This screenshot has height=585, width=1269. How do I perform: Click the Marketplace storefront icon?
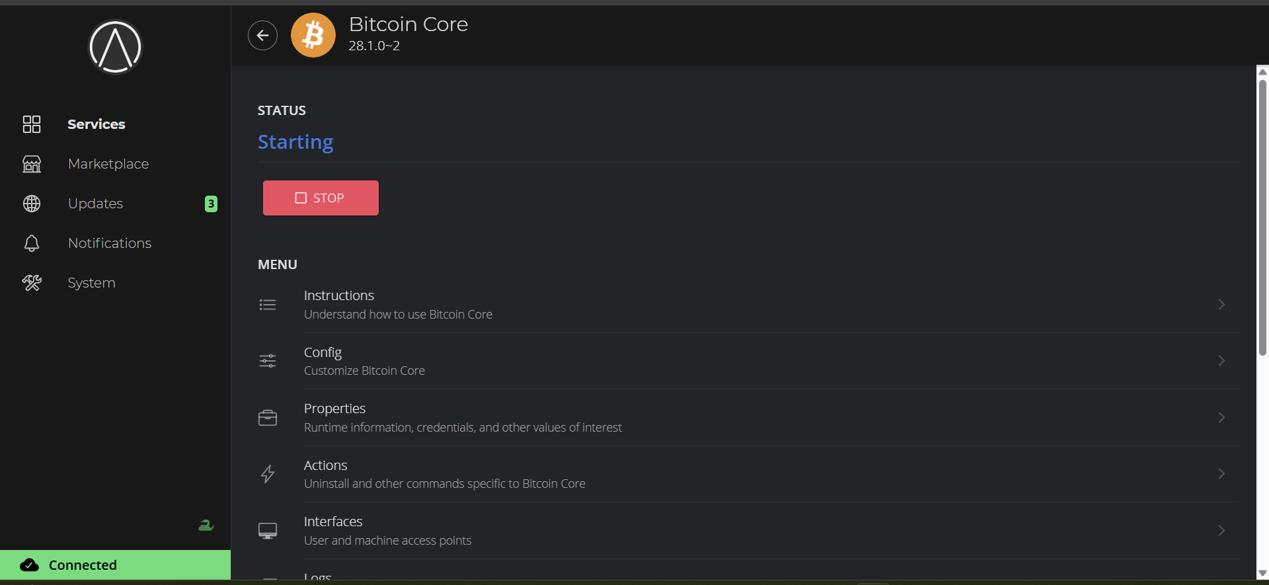click(32, 164)
